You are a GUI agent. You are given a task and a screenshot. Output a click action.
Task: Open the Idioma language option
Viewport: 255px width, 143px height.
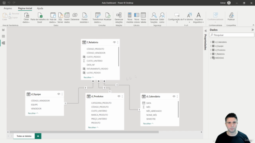[190, 17]
